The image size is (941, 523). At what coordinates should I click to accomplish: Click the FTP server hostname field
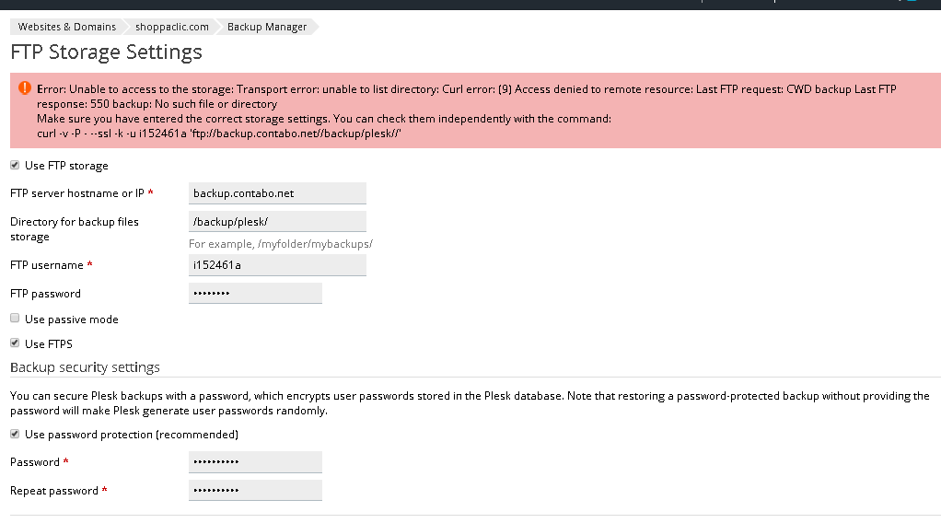pyautogui.click(x=277, y=193)
